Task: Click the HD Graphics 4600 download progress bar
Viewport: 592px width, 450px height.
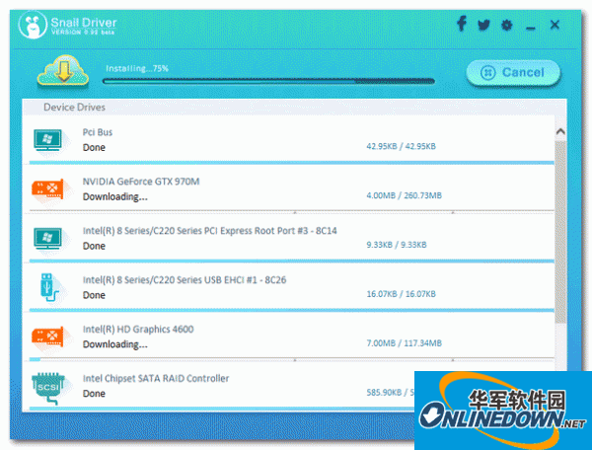Action: pos(291,358)
